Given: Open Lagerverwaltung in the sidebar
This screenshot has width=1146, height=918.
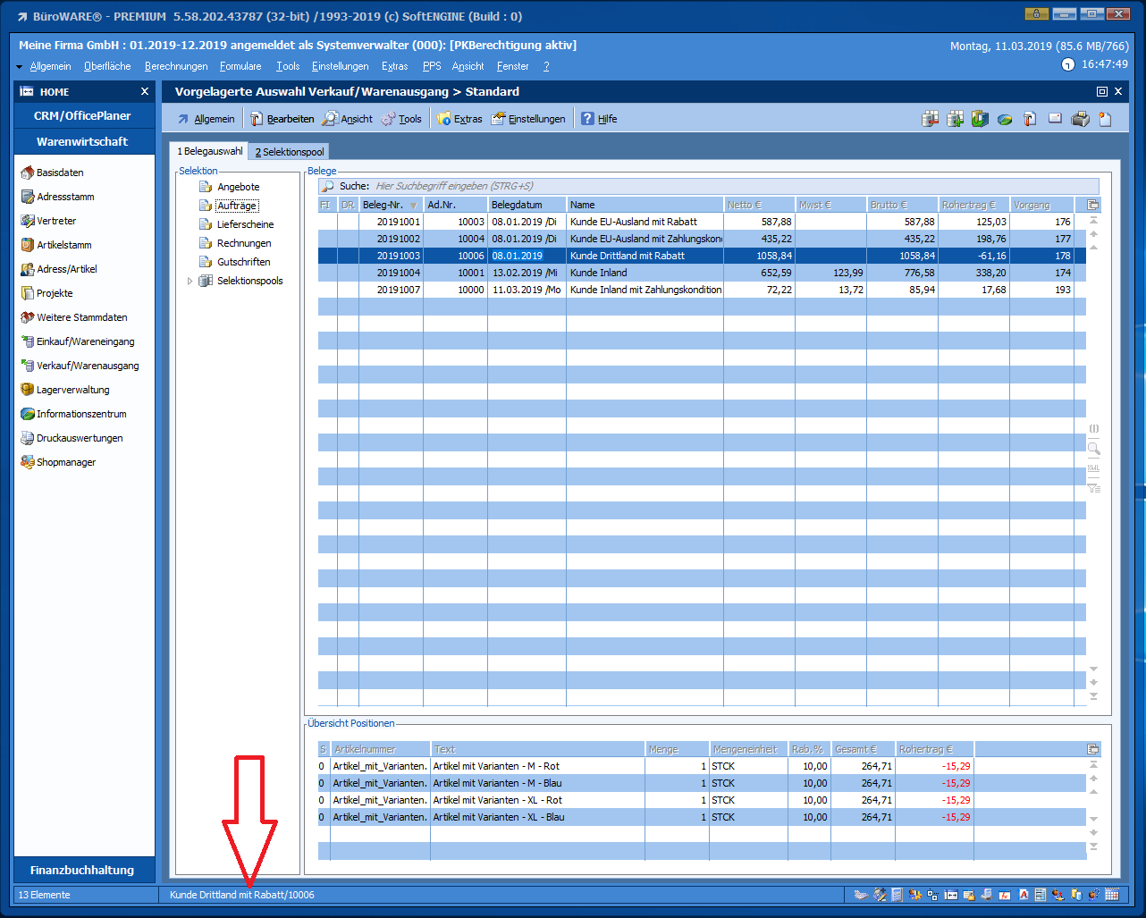Looking at the screenshot, I should point(72,390).
